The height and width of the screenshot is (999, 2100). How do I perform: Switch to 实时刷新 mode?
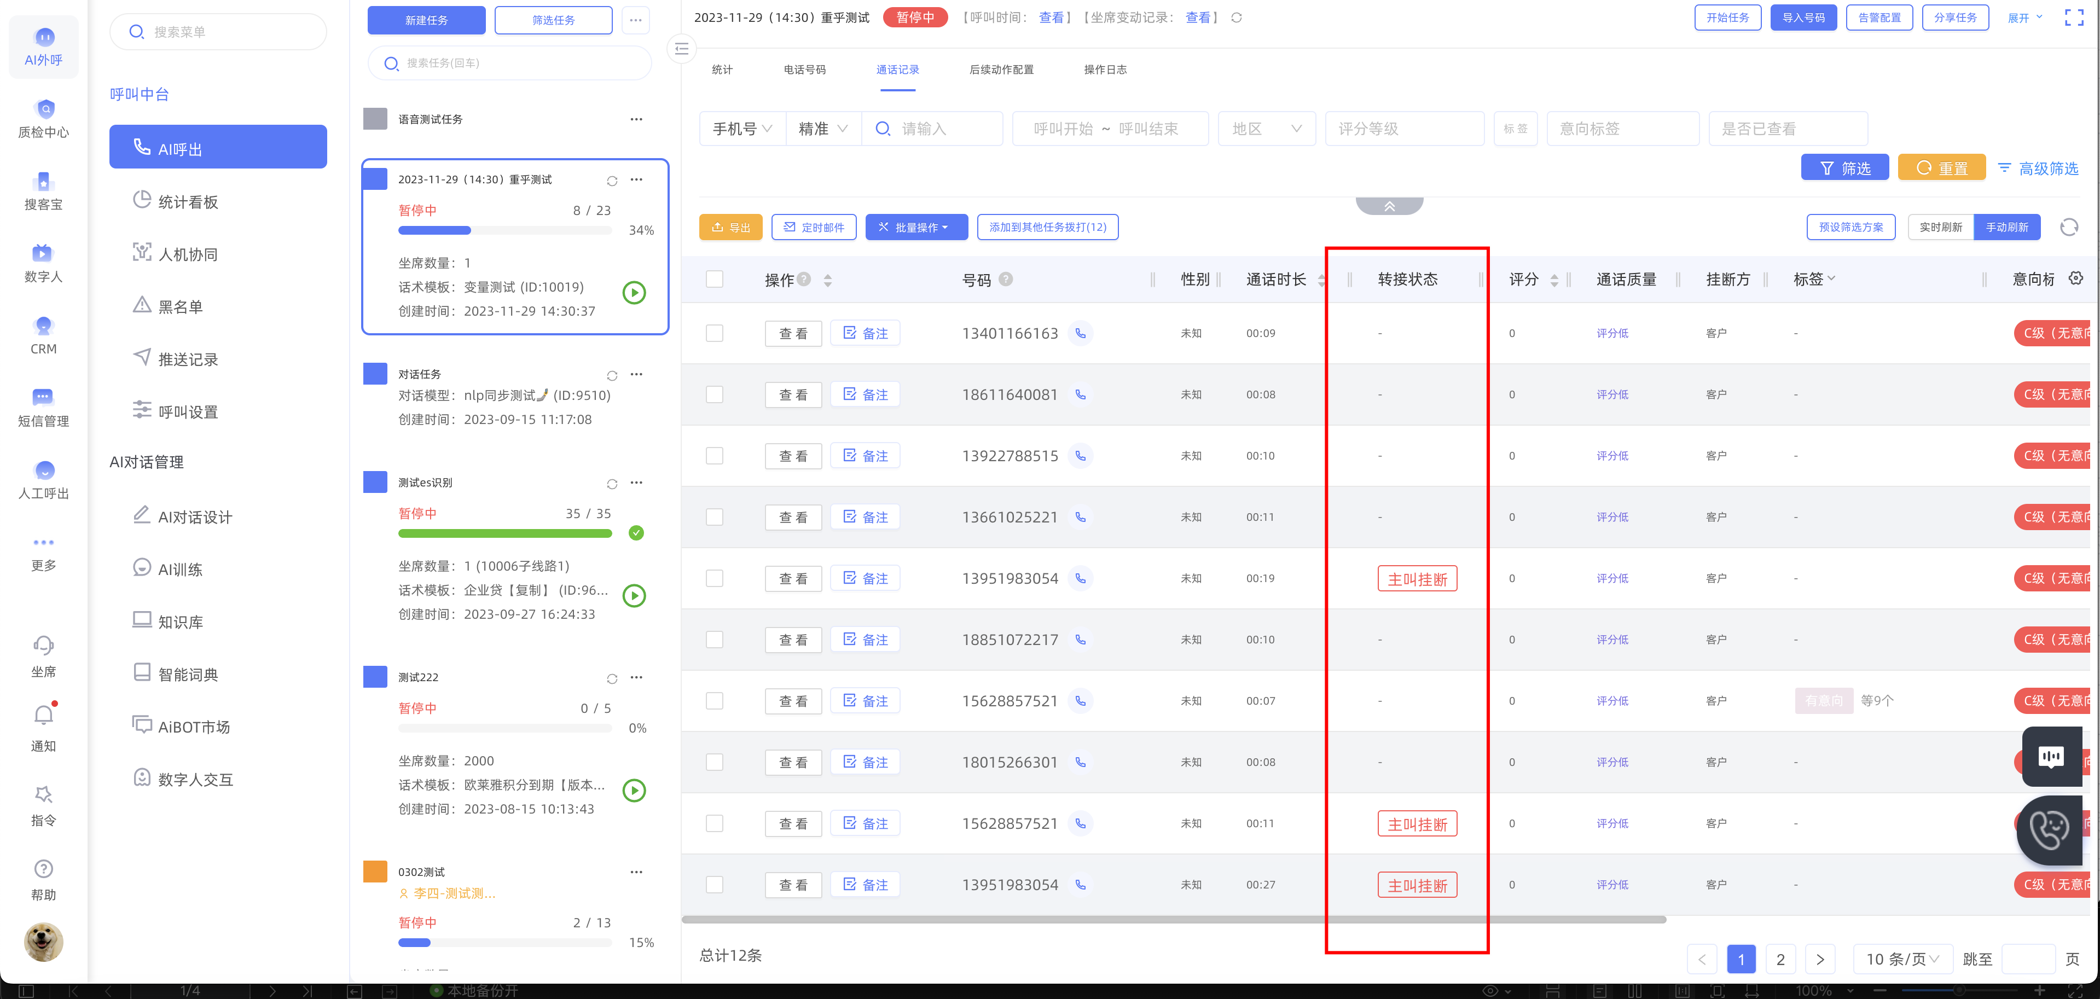click(x=1940, y=228)
